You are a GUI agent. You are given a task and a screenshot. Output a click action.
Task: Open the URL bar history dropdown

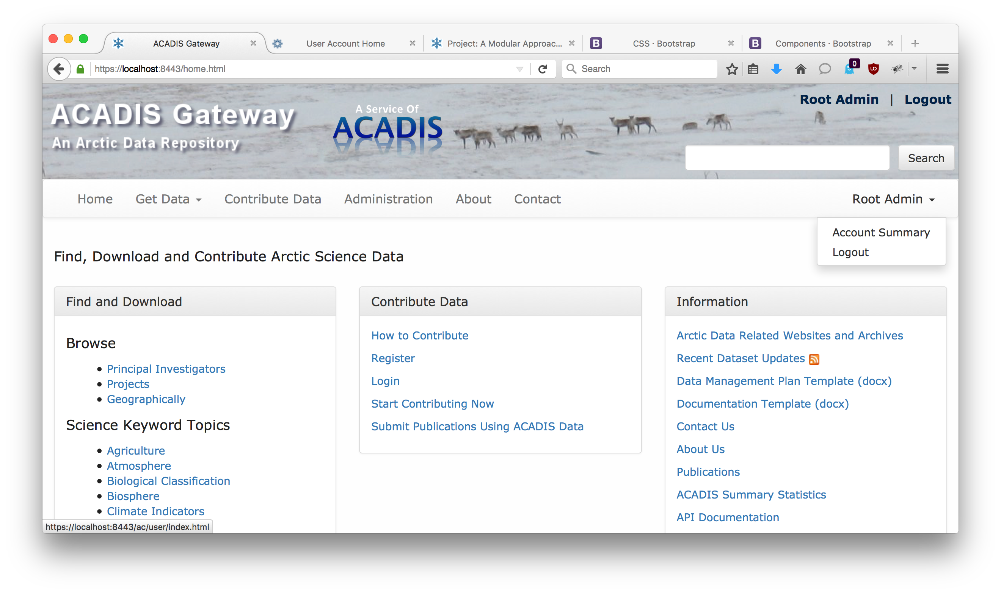point(519,69)
